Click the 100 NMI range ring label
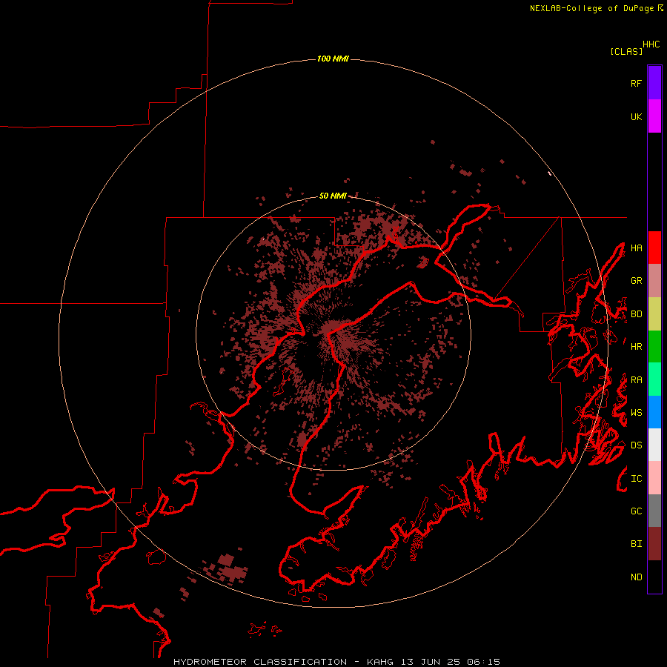Viewport: 667px width, 667px height. click(x=333, y=59)
